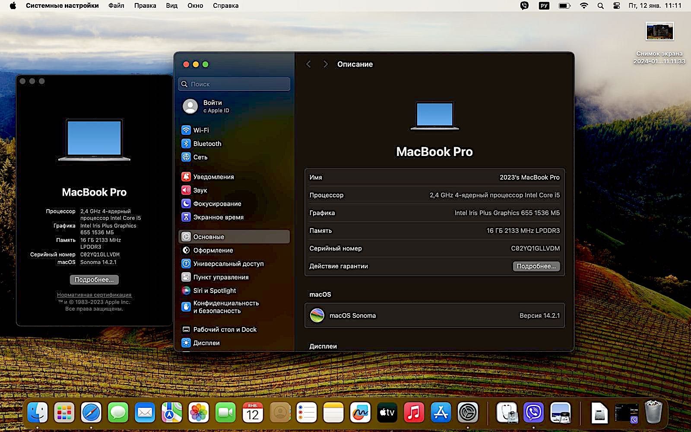This screenshot has width=691, height=432.
Task: Open Reminders from the Dock
Action: click(307, 413)
